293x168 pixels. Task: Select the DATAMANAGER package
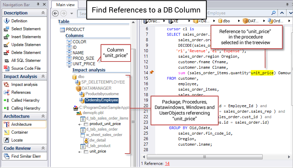point(94,88)
